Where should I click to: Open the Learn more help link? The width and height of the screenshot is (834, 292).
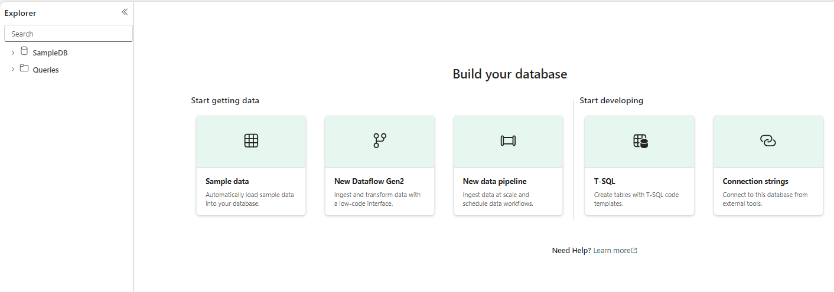tap(611, 251)
